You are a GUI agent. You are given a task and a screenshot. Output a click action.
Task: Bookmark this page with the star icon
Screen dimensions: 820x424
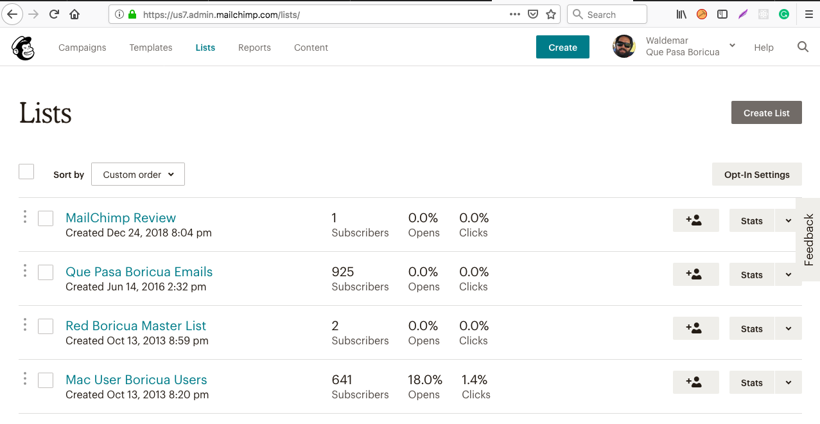click(x=550, y=14)
